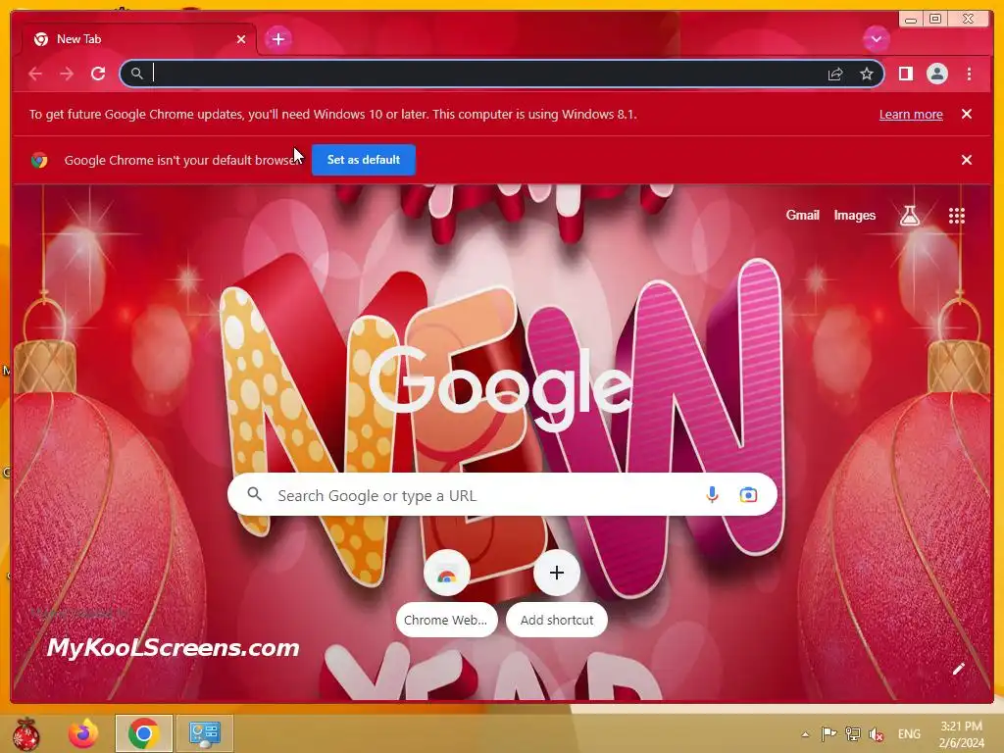Open Google Images link
This screenshot has width=1004, height=753.
(x=854, y=216)
